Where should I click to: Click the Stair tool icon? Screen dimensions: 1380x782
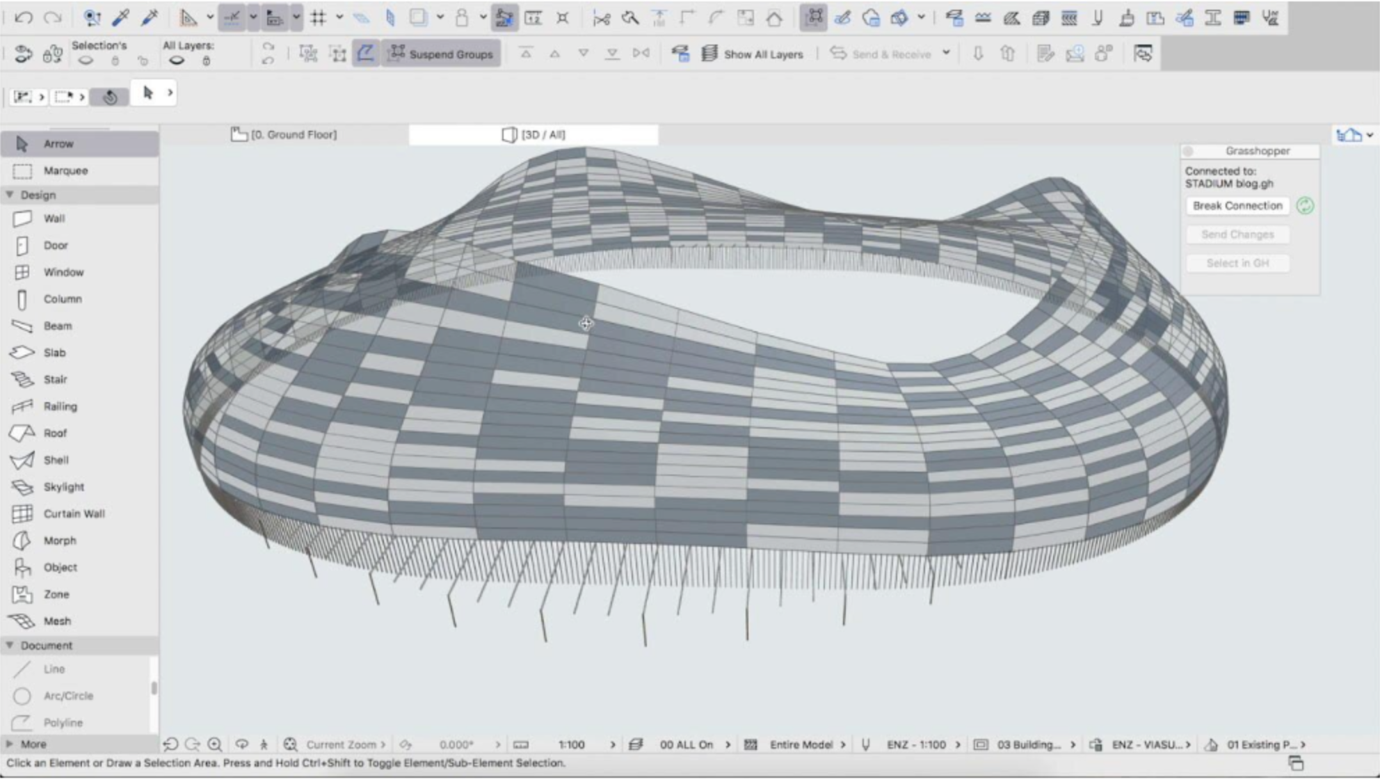coord(22,379)
